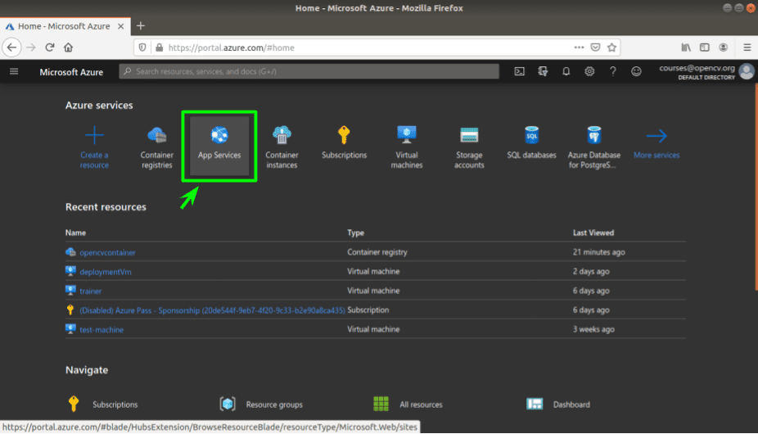Viewport: 758px width, 434px height.
Task: Toggle the Firefox sidebar view
Action: click(705, 47)
